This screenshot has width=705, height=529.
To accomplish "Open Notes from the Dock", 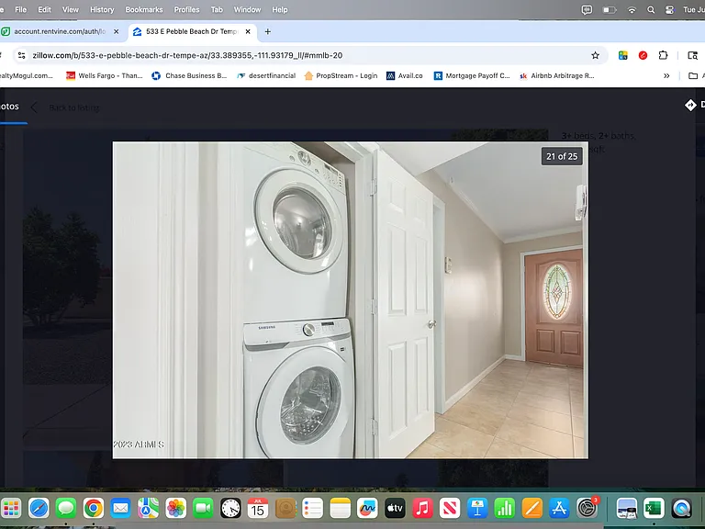I will (340, 508).
